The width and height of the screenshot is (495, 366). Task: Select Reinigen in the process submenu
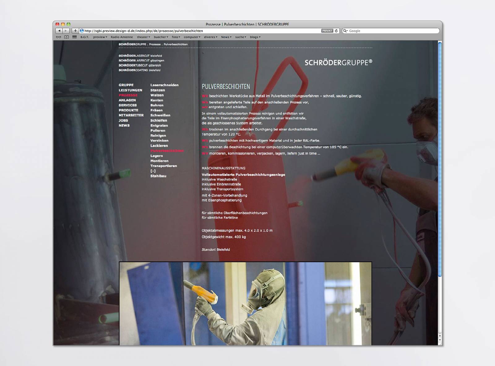pyautogui.click(x=158, y=135)
